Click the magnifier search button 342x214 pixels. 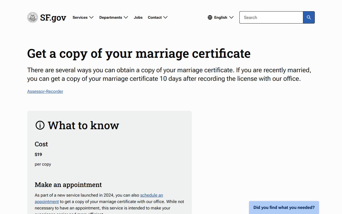(309, 17)
